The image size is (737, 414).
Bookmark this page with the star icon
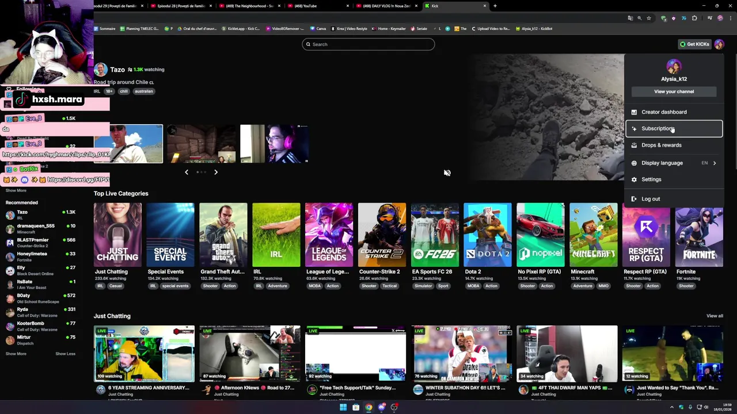pyautogui.click(x=649, y=18)
